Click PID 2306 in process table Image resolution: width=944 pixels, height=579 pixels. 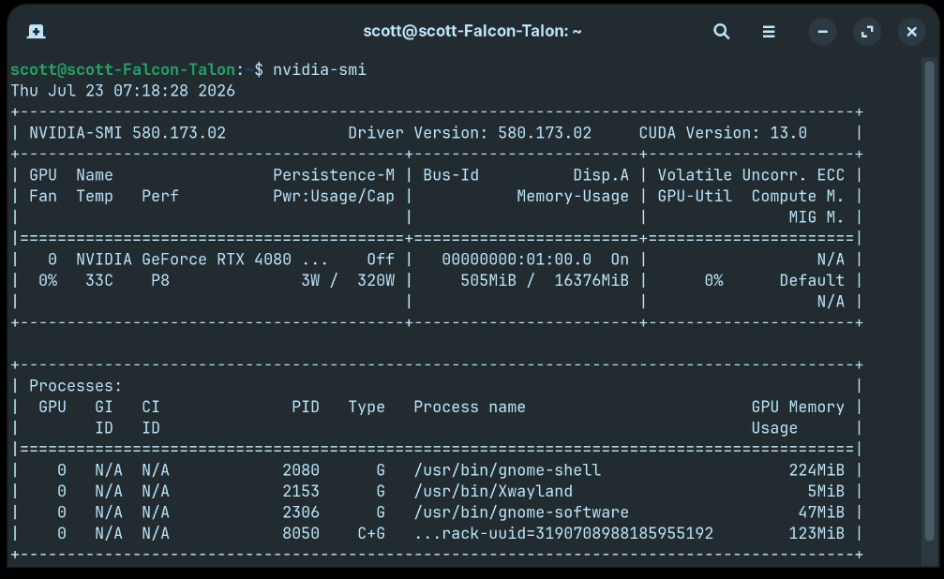[301, 512]
